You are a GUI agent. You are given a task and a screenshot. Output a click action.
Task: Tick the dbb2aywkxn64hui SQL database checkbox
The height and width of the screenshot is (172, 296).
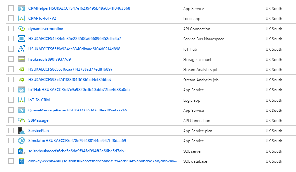[x=11, y=161]
